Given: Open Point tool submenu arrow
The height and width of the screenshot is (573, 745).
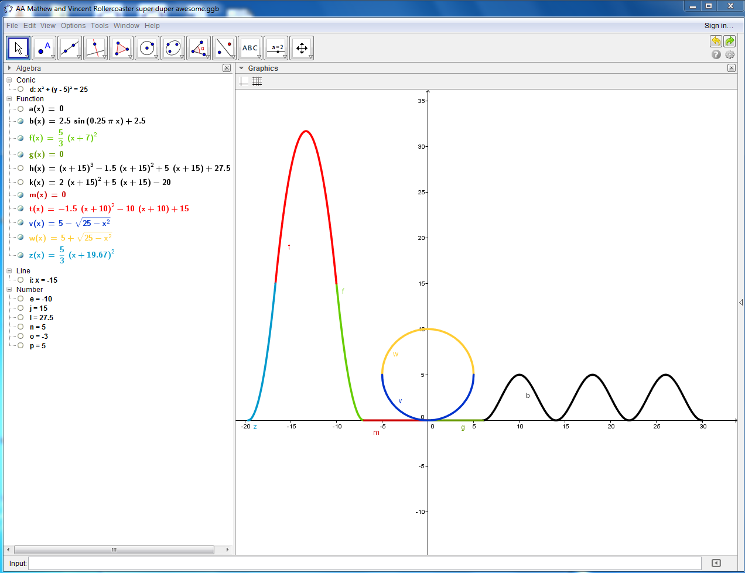Looking at the screenshot, I should coord(53,57).
